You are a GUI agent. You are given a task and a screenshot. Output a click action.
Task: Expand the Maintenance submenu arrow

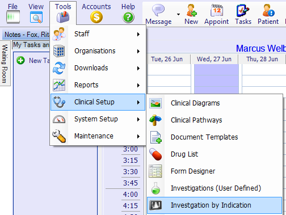138,136
